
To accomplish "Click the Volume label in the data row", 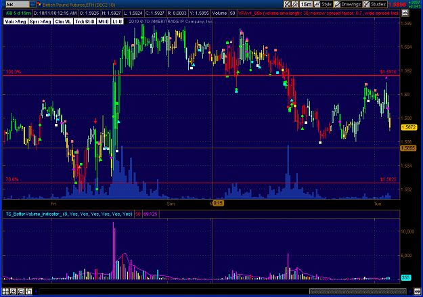I will [219, 13].
